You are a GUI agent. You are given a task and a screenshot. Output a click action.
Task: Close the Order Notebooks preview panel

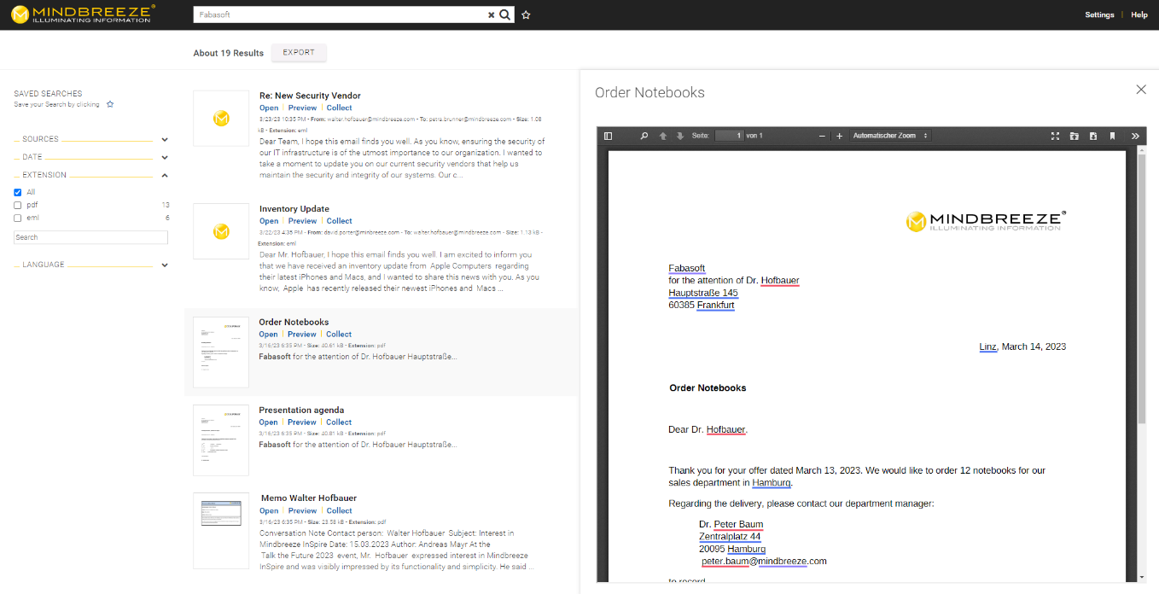point(1141,90)
